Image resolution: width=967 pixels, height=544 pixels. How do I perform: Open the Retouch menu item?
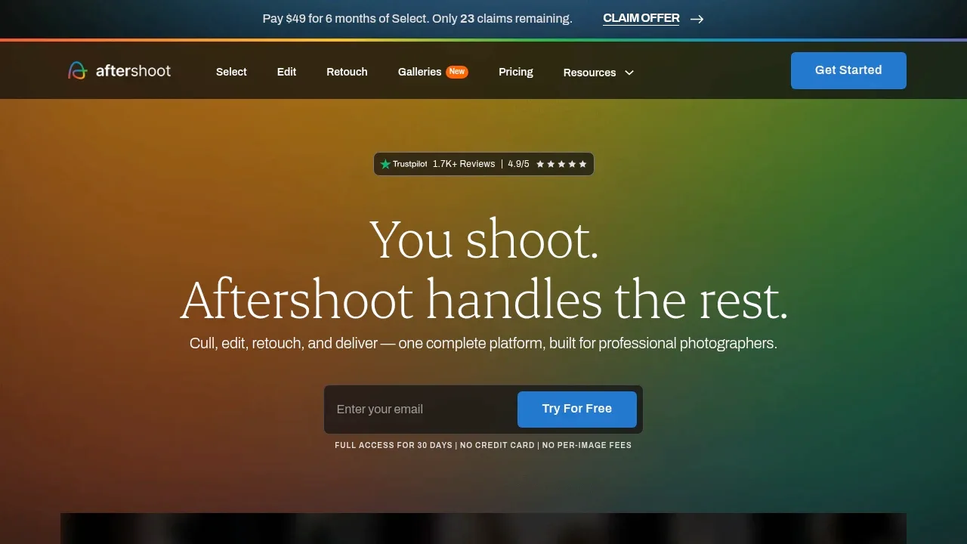pyautogui.click(x=347, y=72)
